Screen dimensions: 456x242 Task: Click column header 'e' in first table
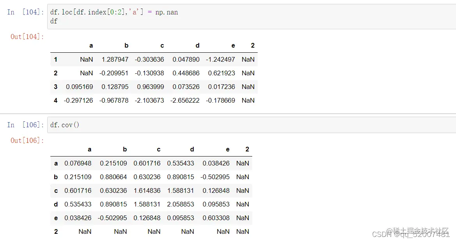click(233, 46)
